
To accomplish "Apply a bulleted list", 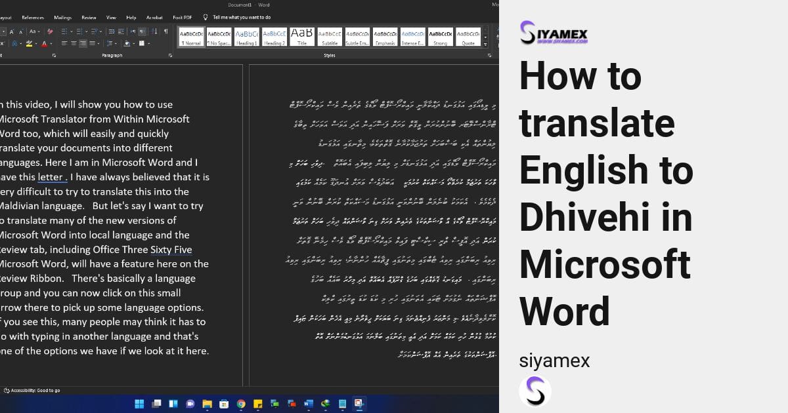I will click(x=64, y=31).
